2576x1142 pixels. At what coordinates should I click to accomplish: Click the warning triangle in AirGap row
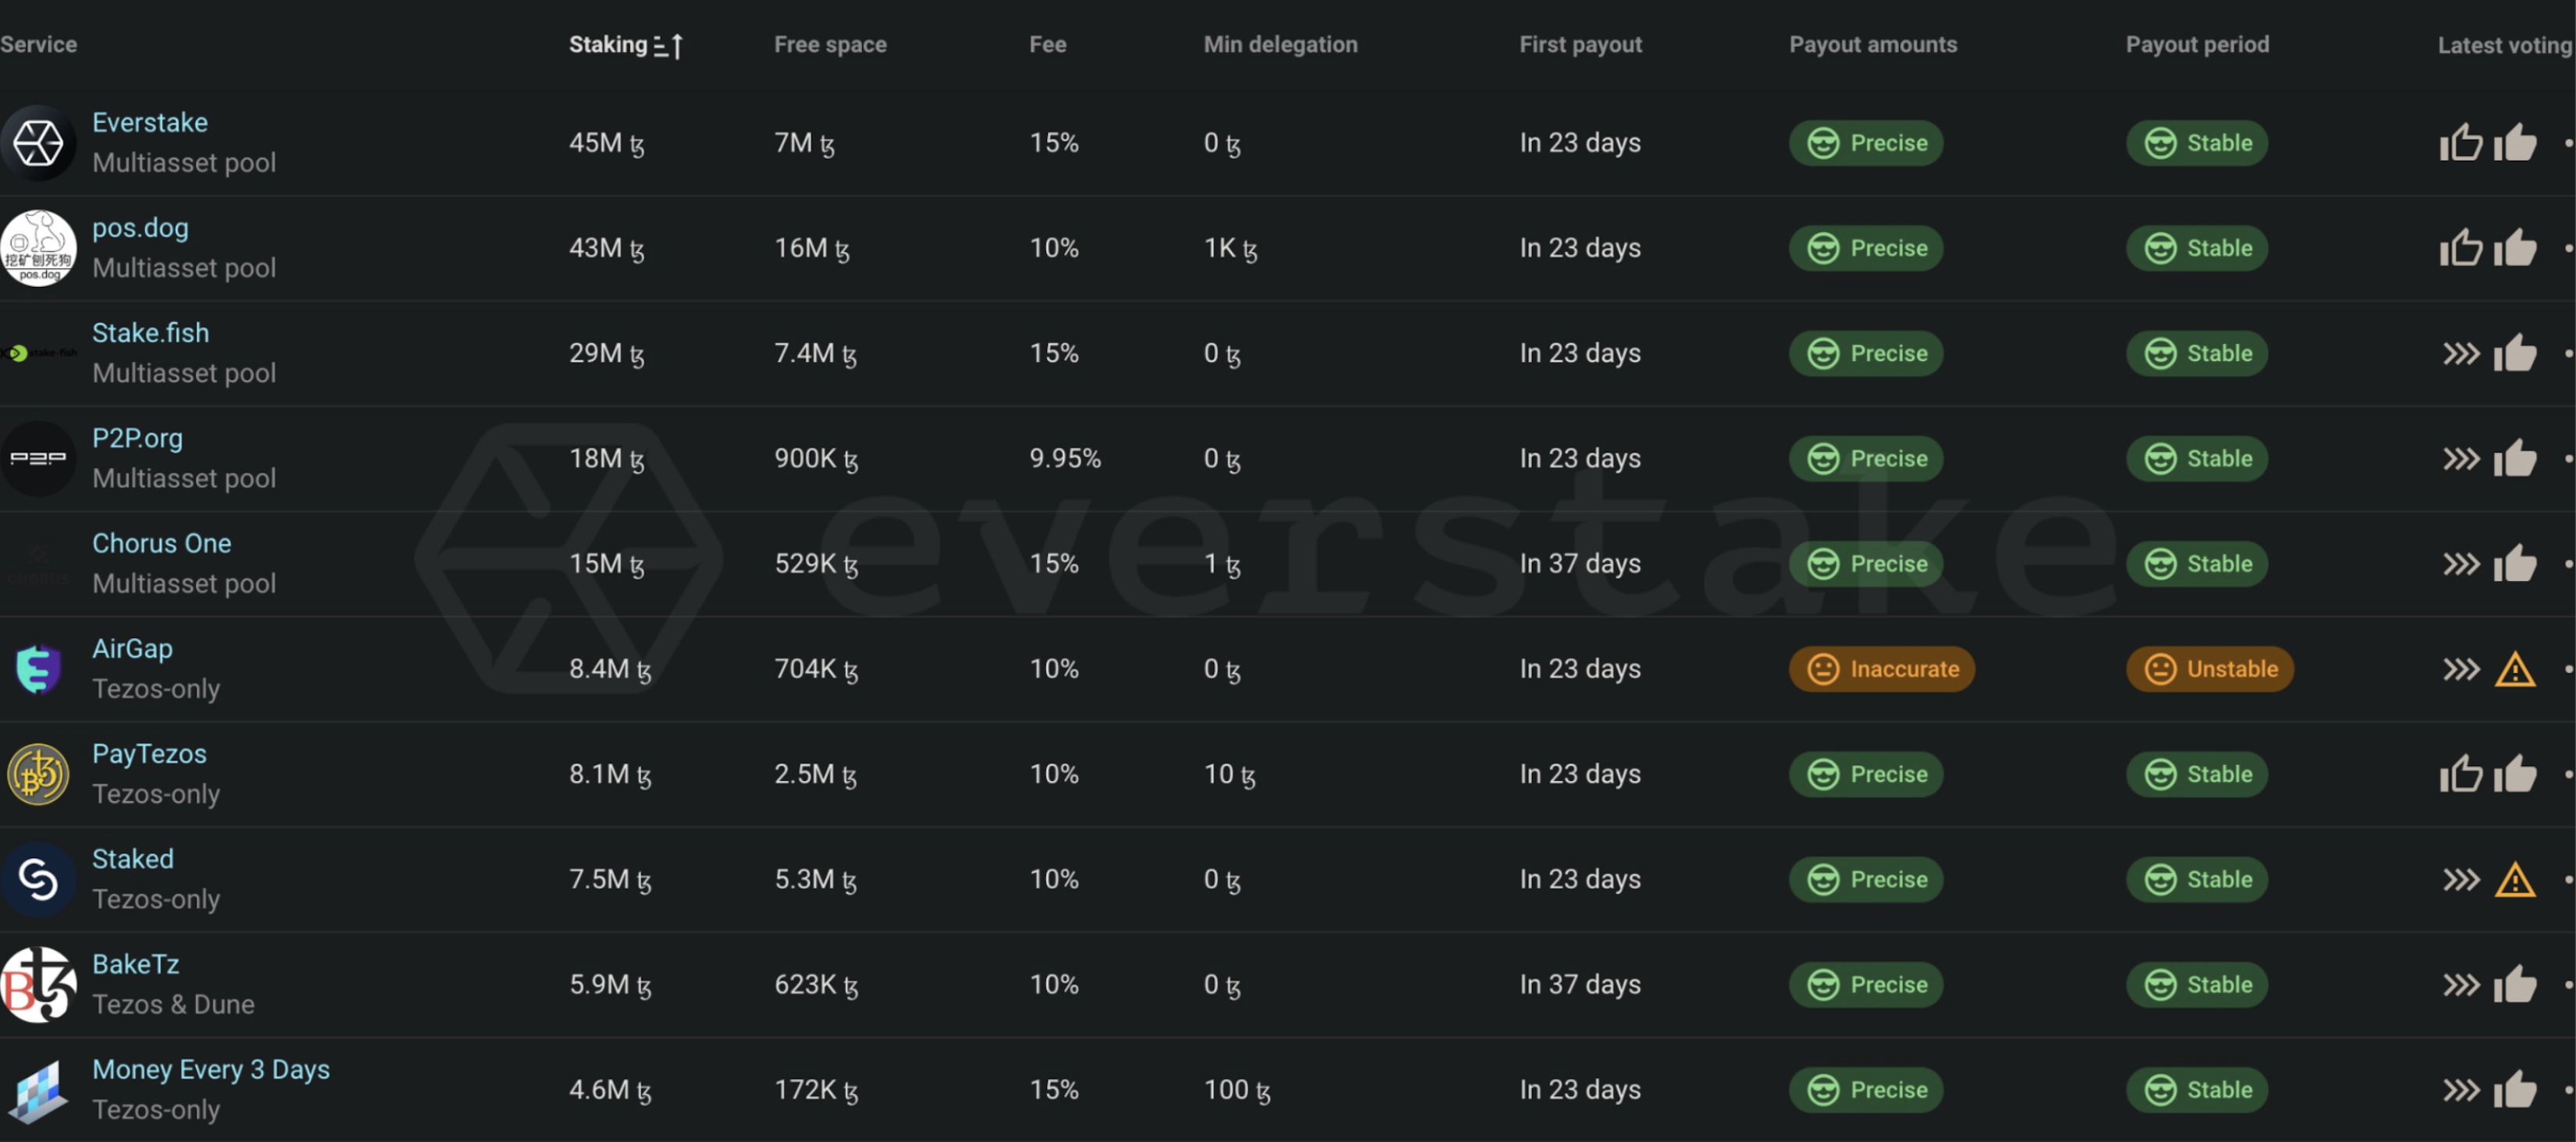click(2514, 669)
